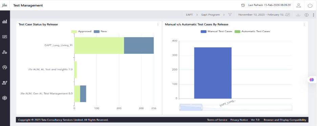
Task: Click Approved bar segment for EAPT_Long_Living_PI
Action: [x=99, y=45]
